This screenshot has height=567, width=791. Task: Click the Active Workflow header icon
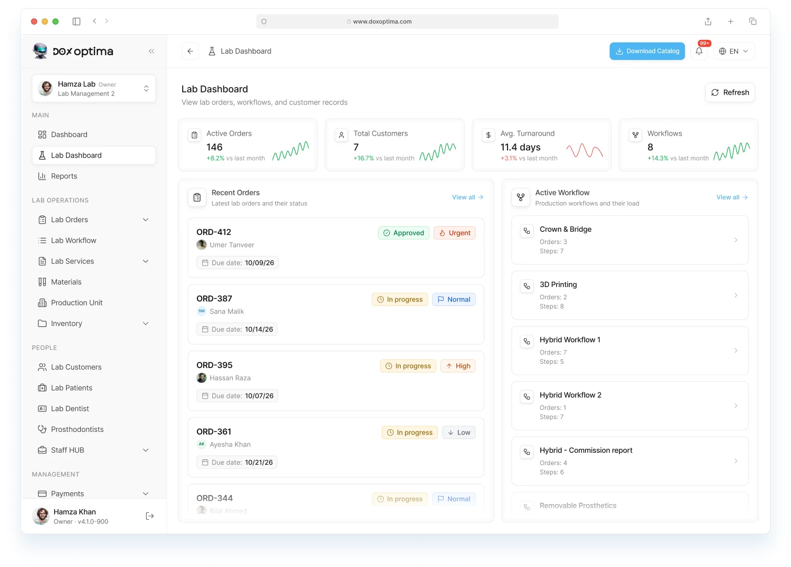click(x=521, y=197)
